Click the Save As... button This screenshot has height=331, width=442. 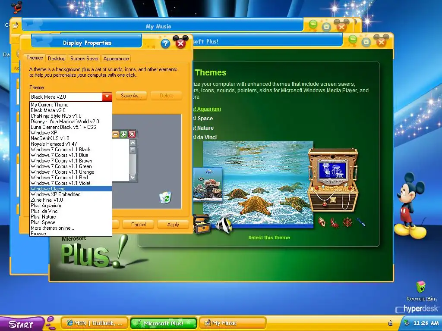tap(131, 96)
